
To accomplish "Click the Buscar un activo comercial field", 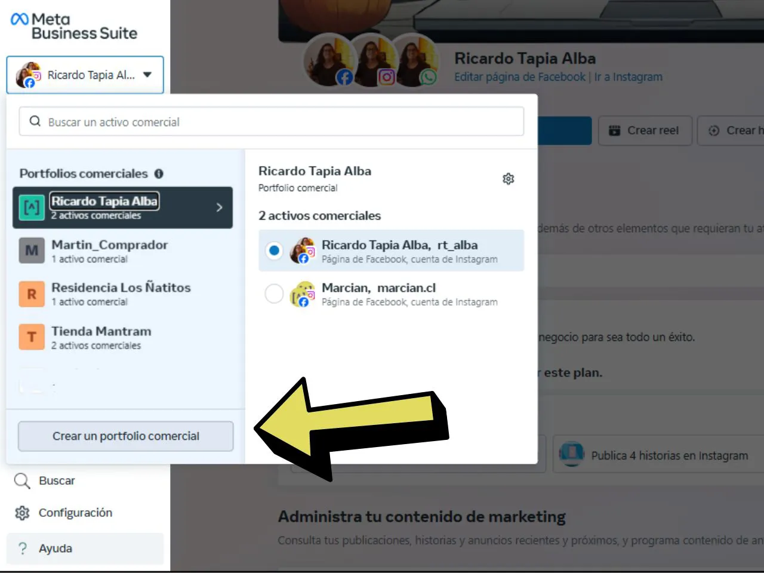I will pos(272,122).
